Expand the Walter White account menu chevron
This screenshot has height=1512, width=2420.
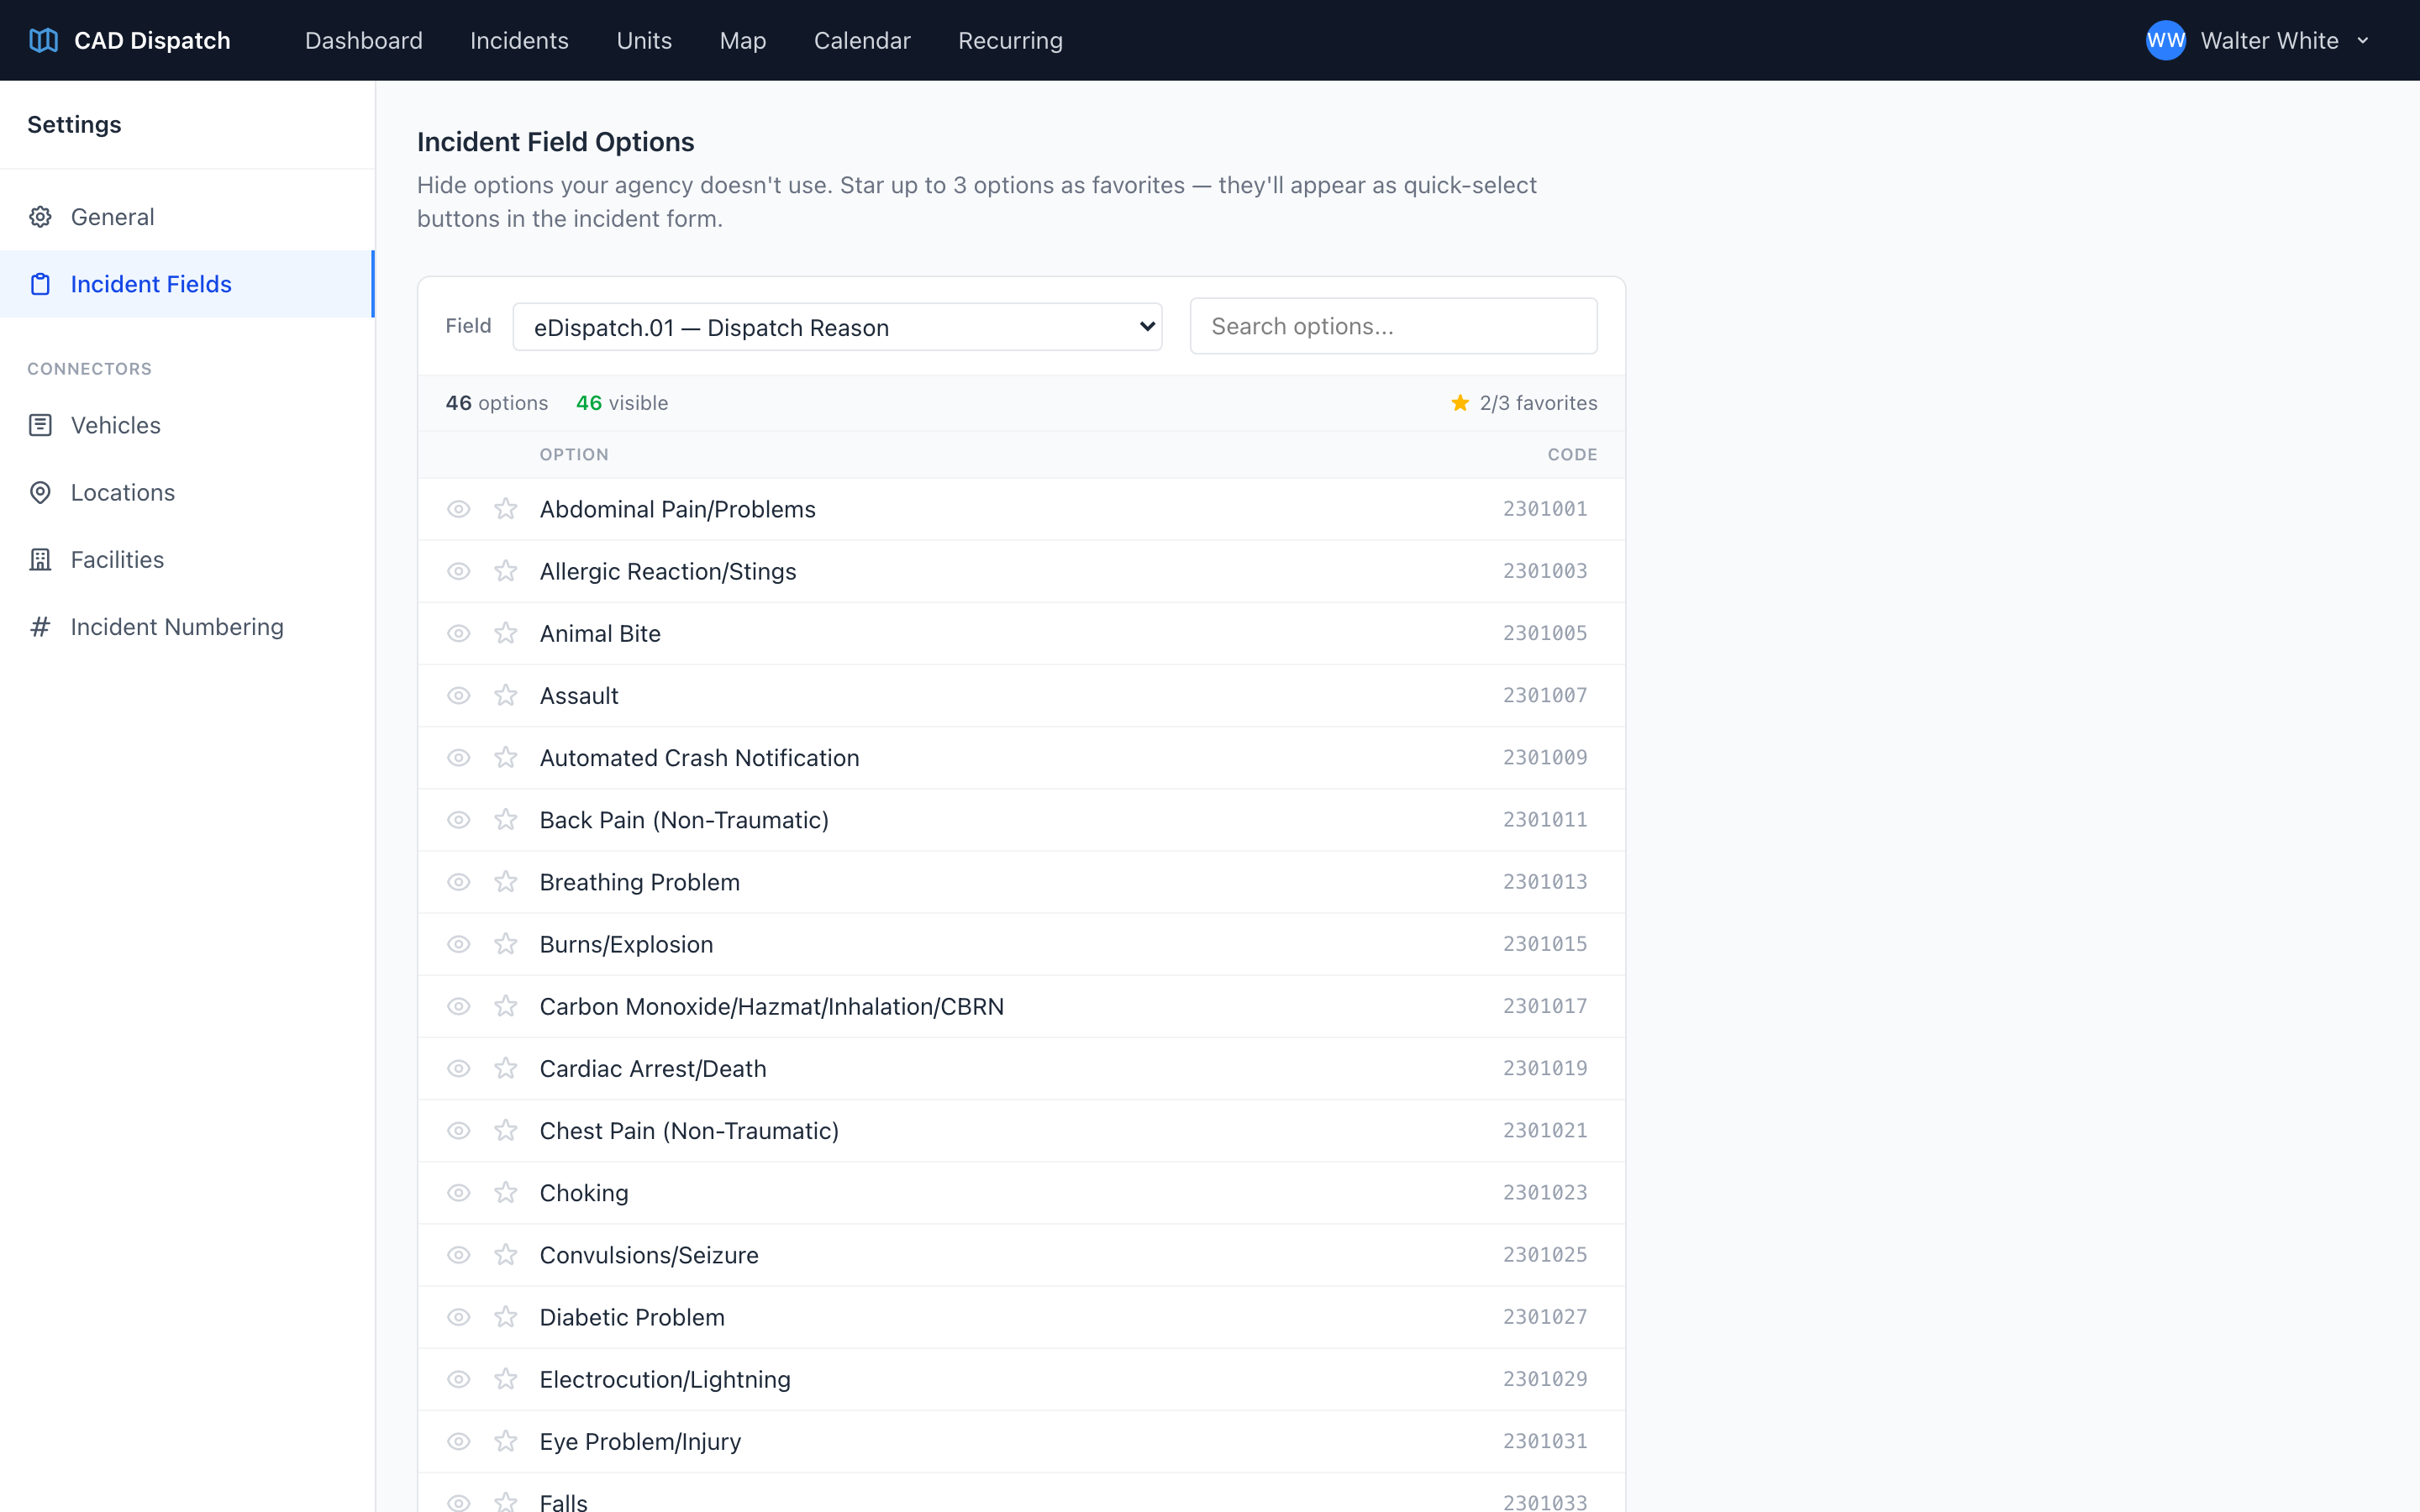(x=2363, y=41)
